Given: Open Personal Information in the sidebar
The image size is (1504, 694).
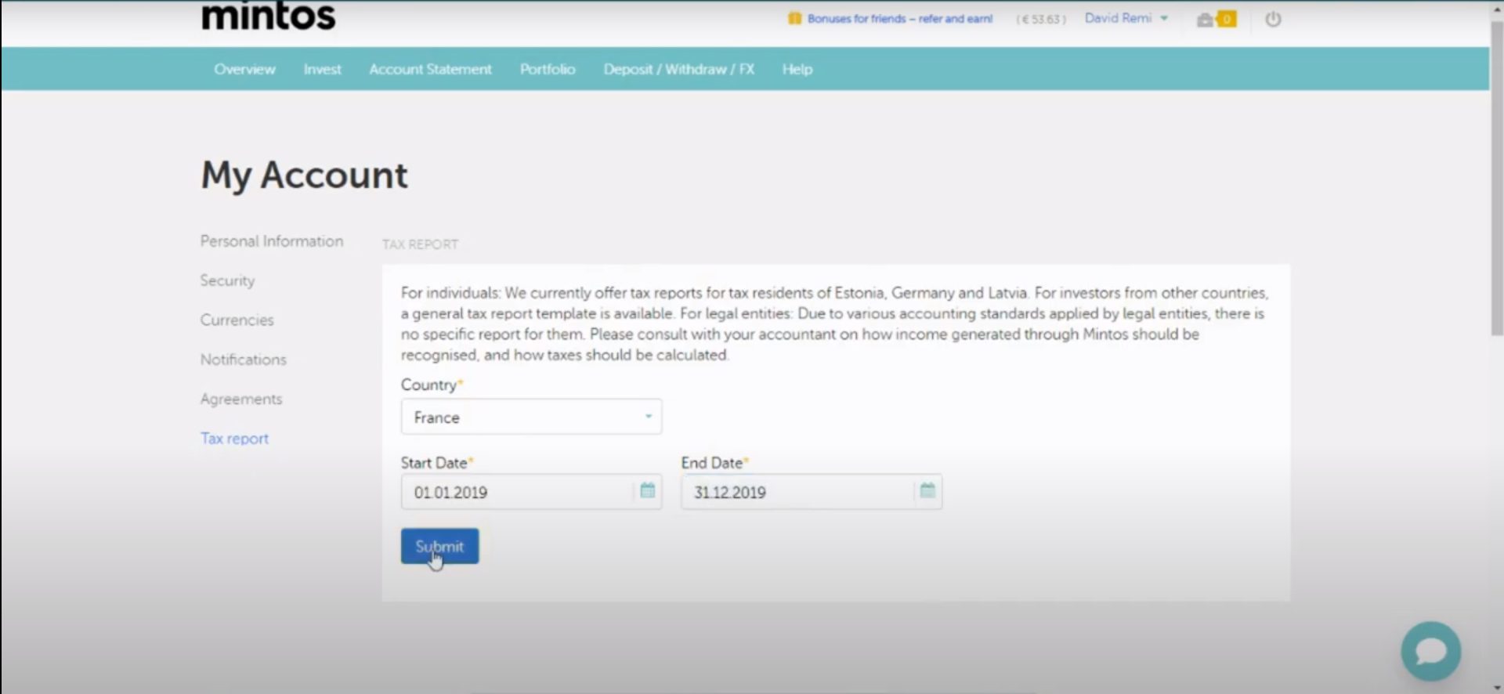Looking at the screenshot, I should pos(271,241).
